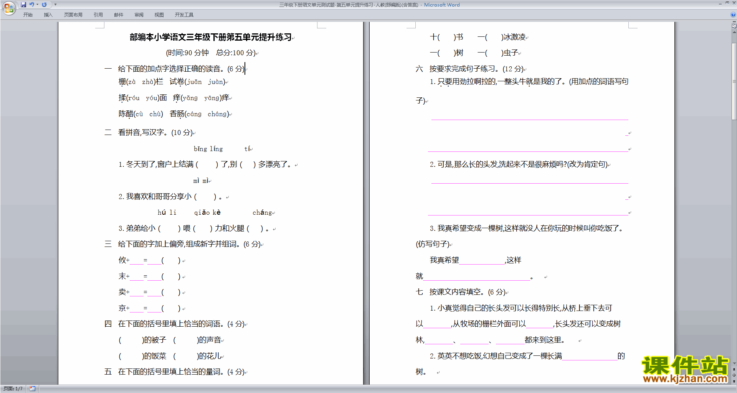Restore down the Word window
The width and height of the screenshot is (737, 393).
(x=727, y=3)
